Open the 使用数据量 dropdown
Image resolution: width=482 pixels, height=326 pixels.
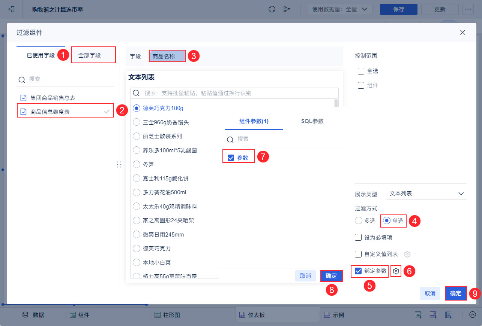pos(340,9)
